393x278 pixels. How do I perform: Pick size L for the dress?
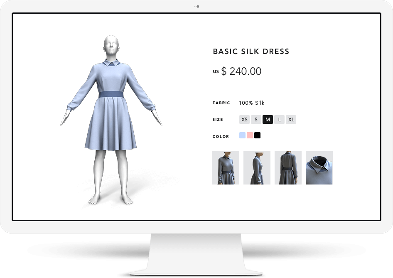click(279, 120)
